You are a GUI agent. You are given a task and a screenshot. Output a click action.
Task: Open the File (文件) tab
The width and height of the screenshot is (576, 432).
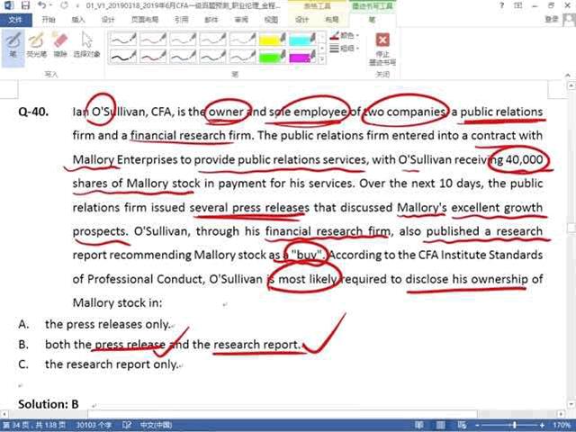point(15,20)
